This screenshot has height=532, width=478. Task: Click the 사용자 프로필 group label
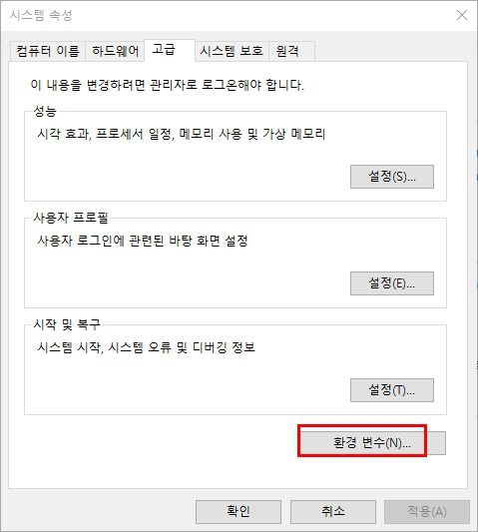point(71,218)
